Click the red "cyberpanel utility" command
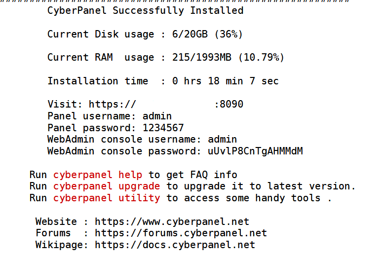The height and width of the screenshot is (257, 381). (107, 198)
